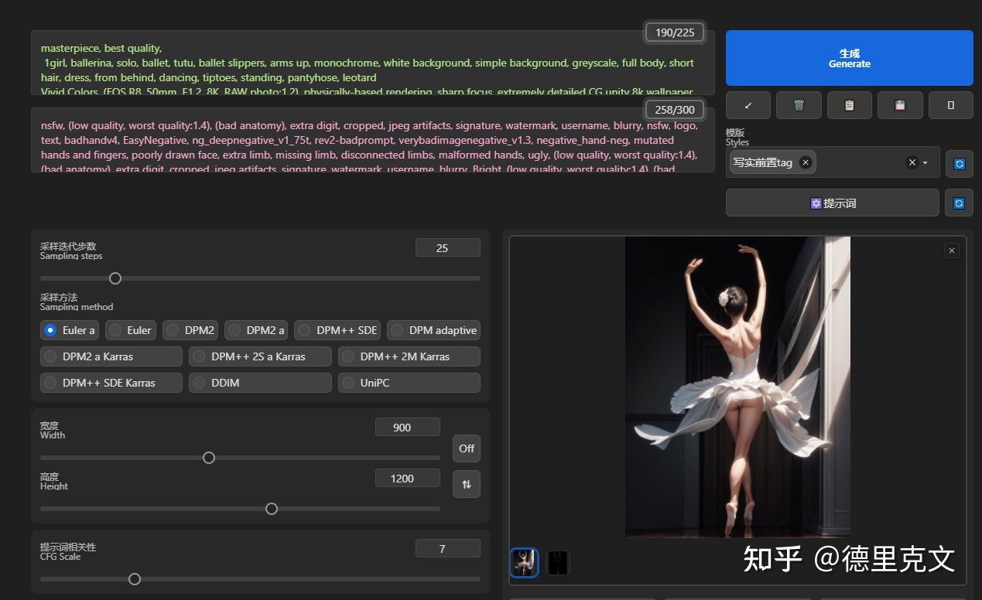Close the image preview with the X icon
The image size is (982, 600).
[952, 251]
